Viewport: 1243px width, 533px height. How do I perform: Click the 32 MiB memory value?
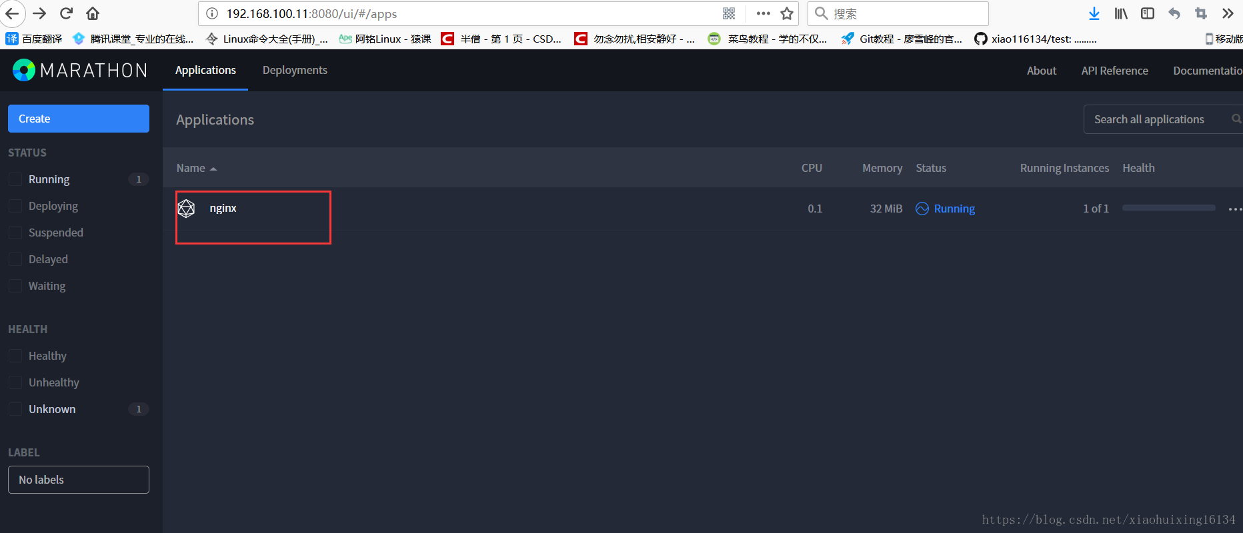pos(886,209)
